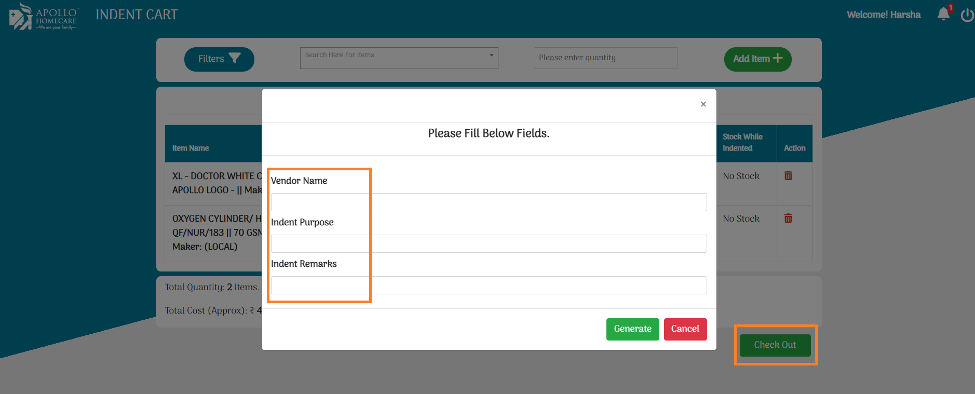Viewport: 975px width, 394px height.
Task: Expand the Search Here For Items dropdown
Action: coord(399,58)
